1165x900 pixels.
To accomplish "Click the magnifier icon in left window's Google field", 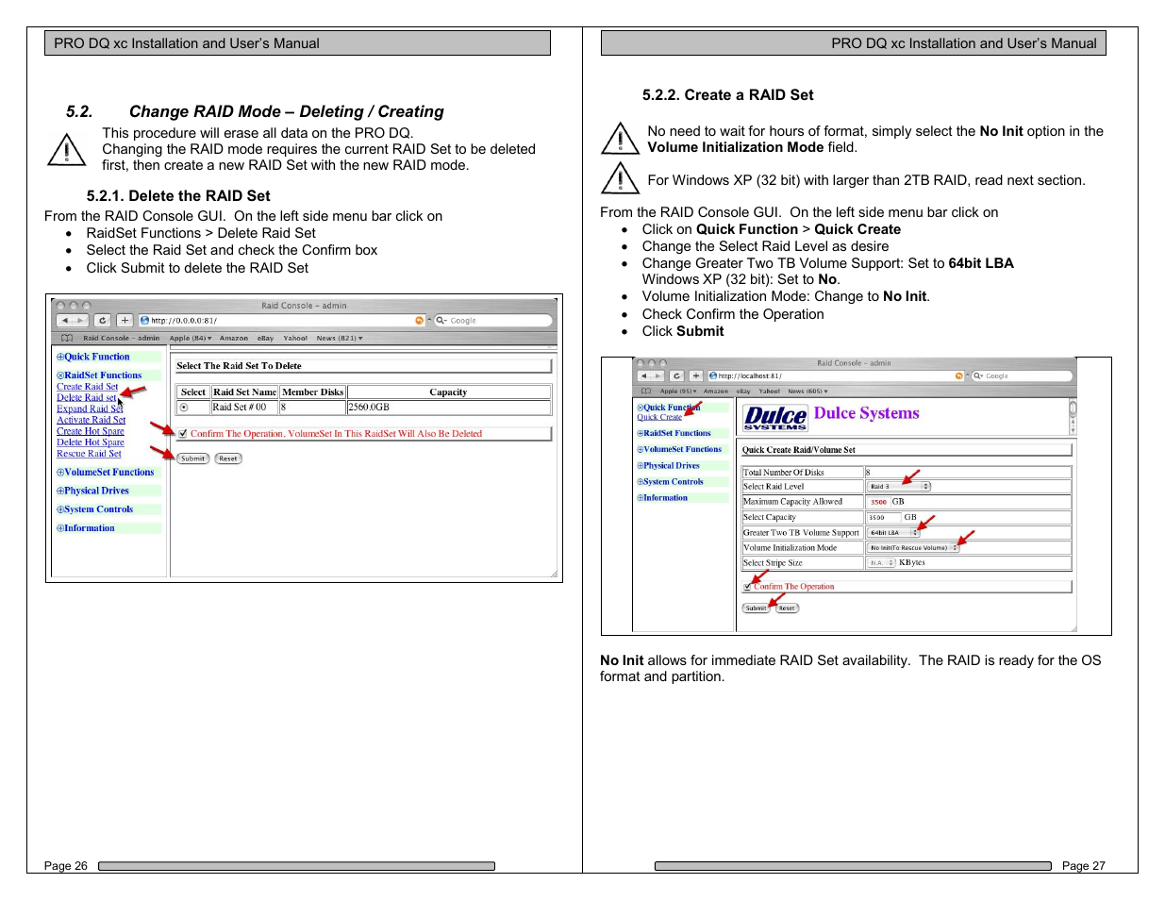I will pos(441,321).
